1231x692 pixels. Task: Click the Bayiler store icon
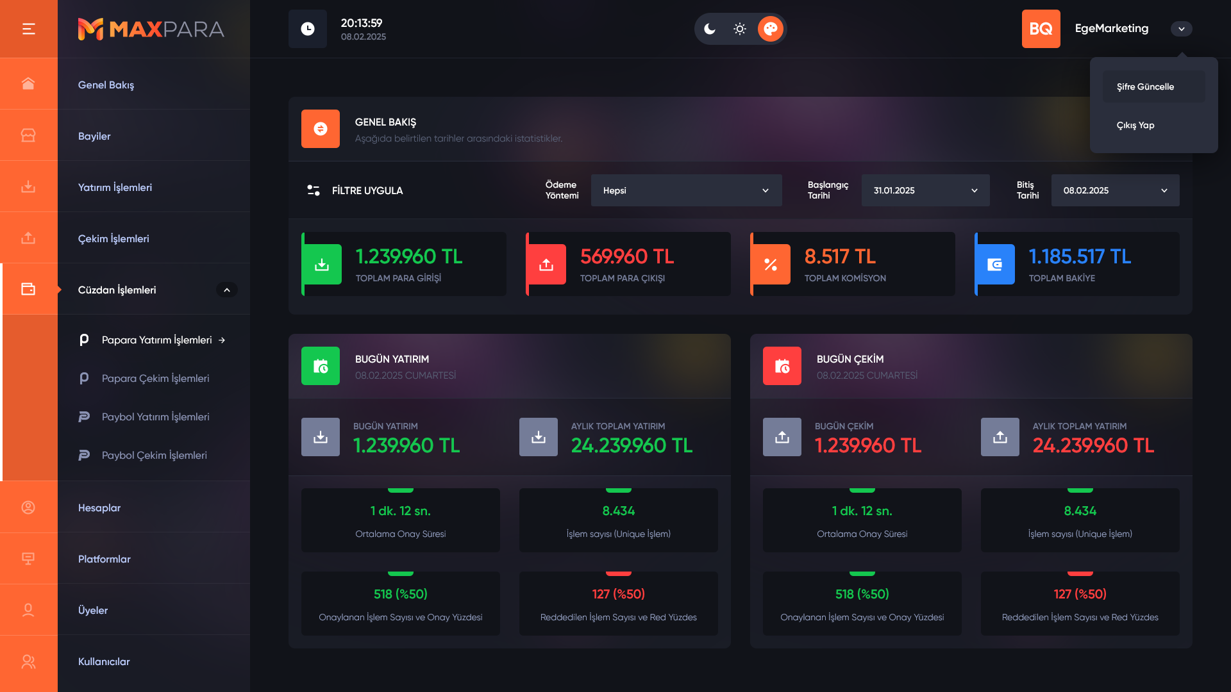coord(28,135)
